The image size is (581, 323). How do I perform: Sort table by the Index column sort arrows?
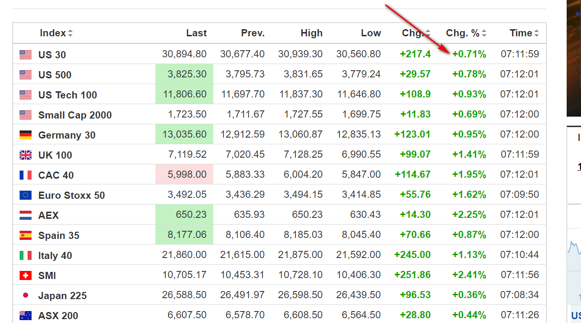pyautogui.click(x=70, y=33)
